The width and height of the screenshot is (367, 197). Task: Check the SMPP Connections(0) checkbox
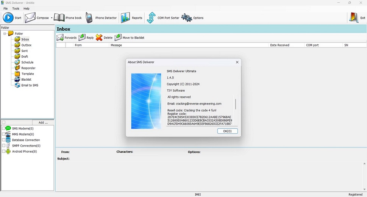click(x=3, y=146)
